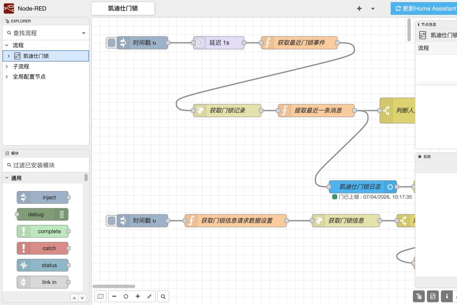This screenshot has width=457, height=305.
Task: Select the 获取最近门锁事件 function node
Action: [x=299, y=43]
